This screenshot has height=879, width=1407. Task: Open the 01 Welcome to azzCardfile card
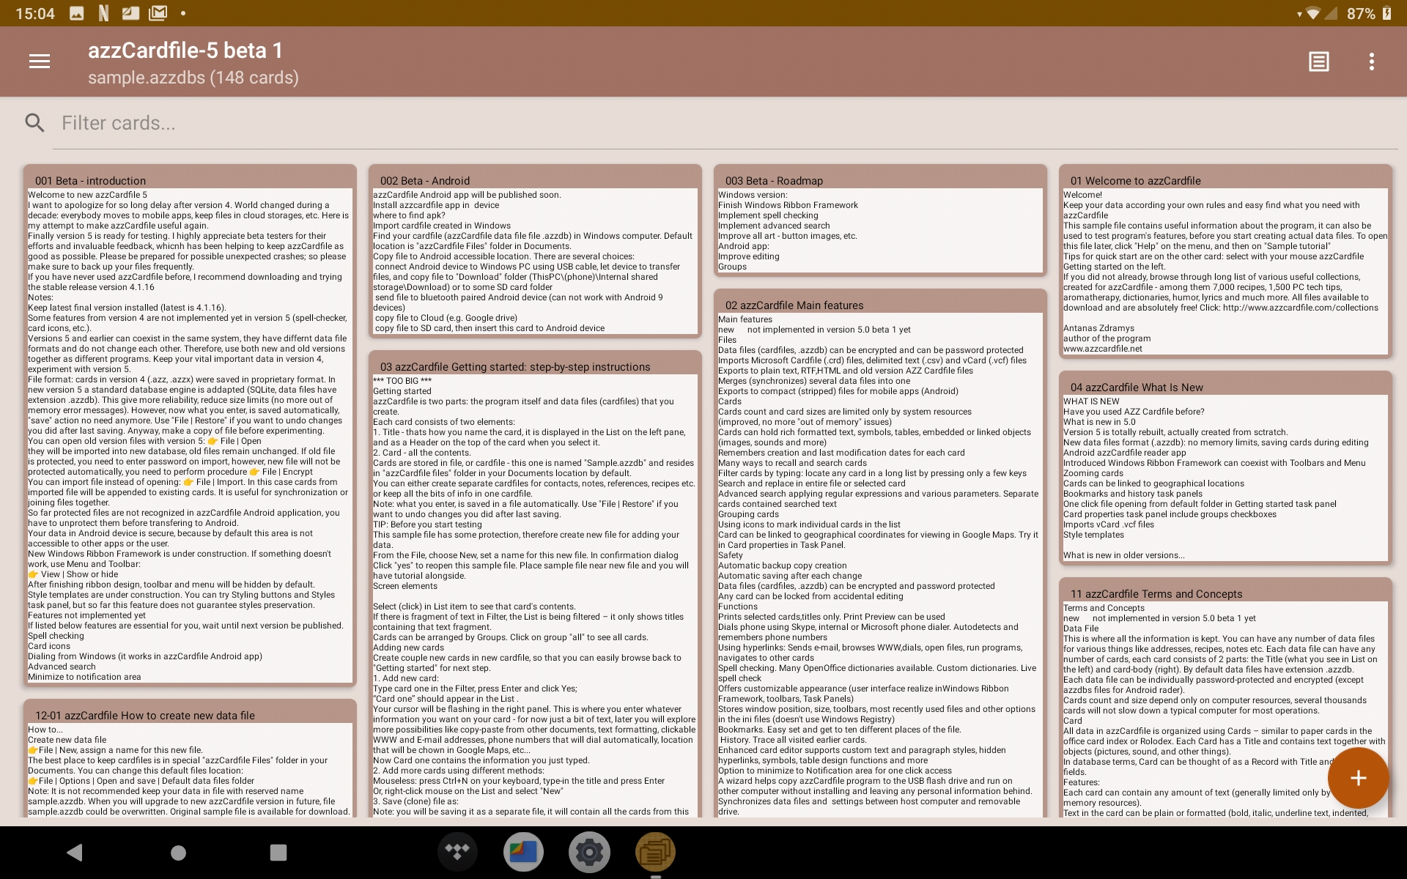click(x=1225, y=262)
